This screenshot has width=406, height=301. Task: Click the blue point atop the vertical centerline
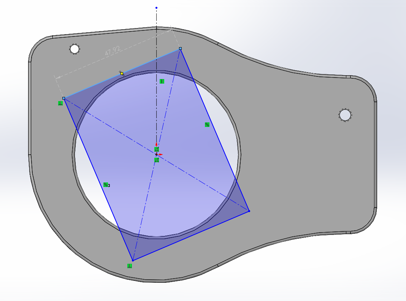coord(156,8)
